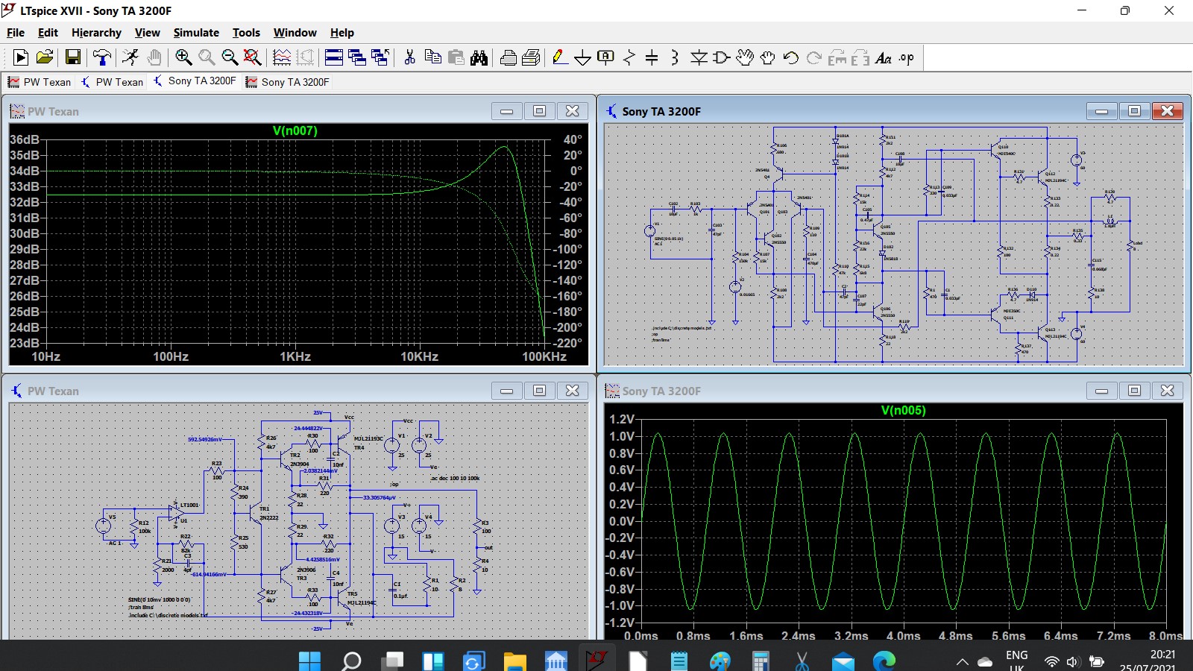Click the Find binoculars icon
Image resolution: width=1193 pixels, height=671 pixels.
[479, 57]
